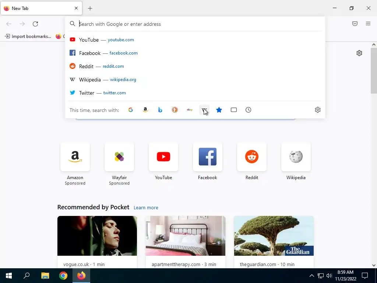Go forward one page
Image resolution: width=377 pixels, height=283 pixels.
[22, 24]
